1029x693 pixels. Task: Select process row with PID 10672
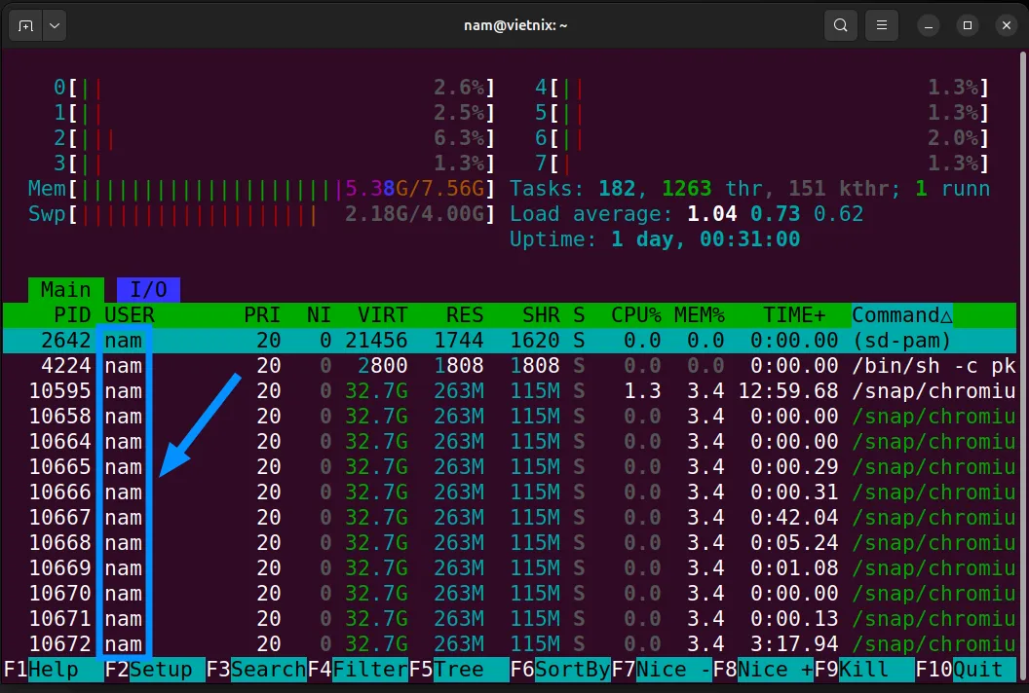coord(510,643)
